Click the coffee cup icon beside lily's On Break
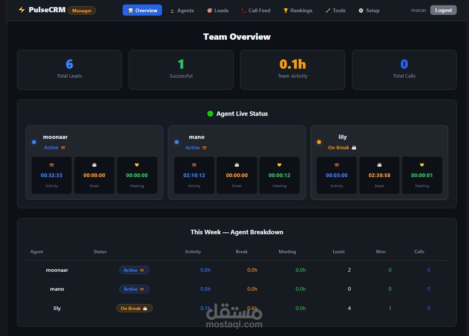 click(x=354, y=147)
